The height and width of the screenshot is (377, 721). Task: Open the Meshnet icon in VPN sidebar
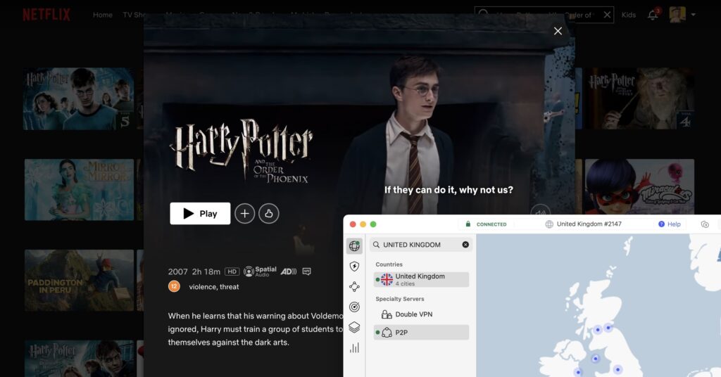pos(354,286)
